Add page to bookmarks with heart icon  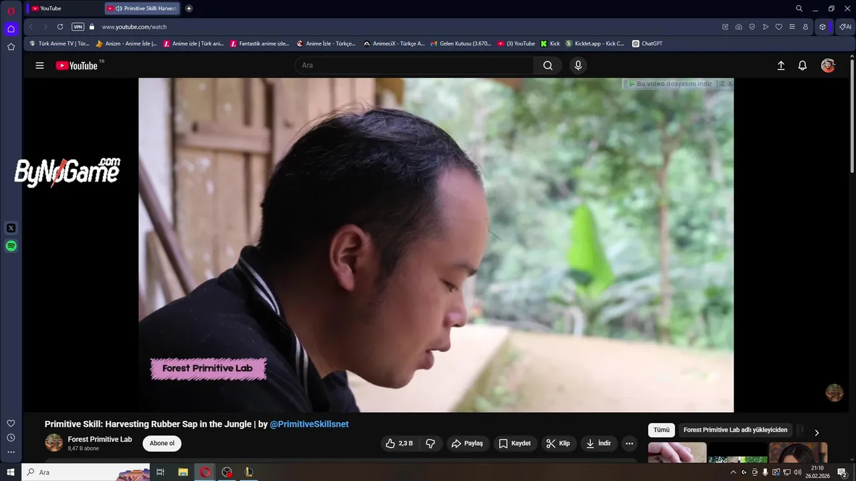point(778,27)
